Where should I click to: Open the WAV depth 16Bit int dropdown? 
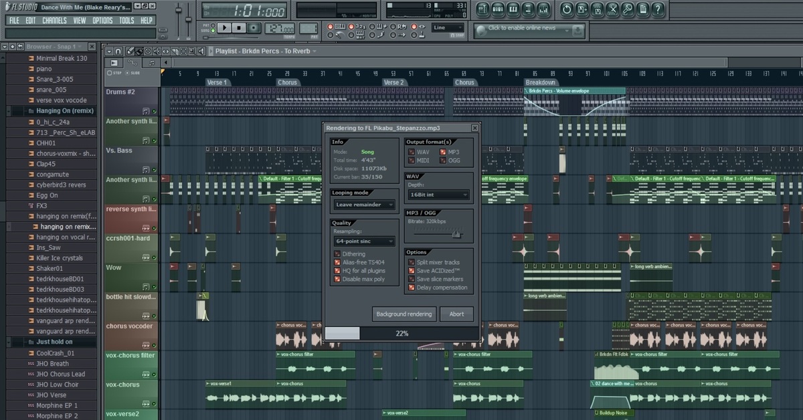click(438, 195)
